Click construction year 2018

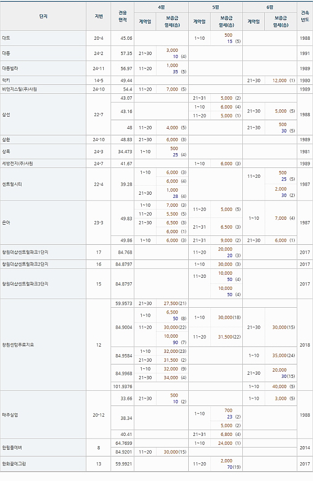[x=305, y=345]
